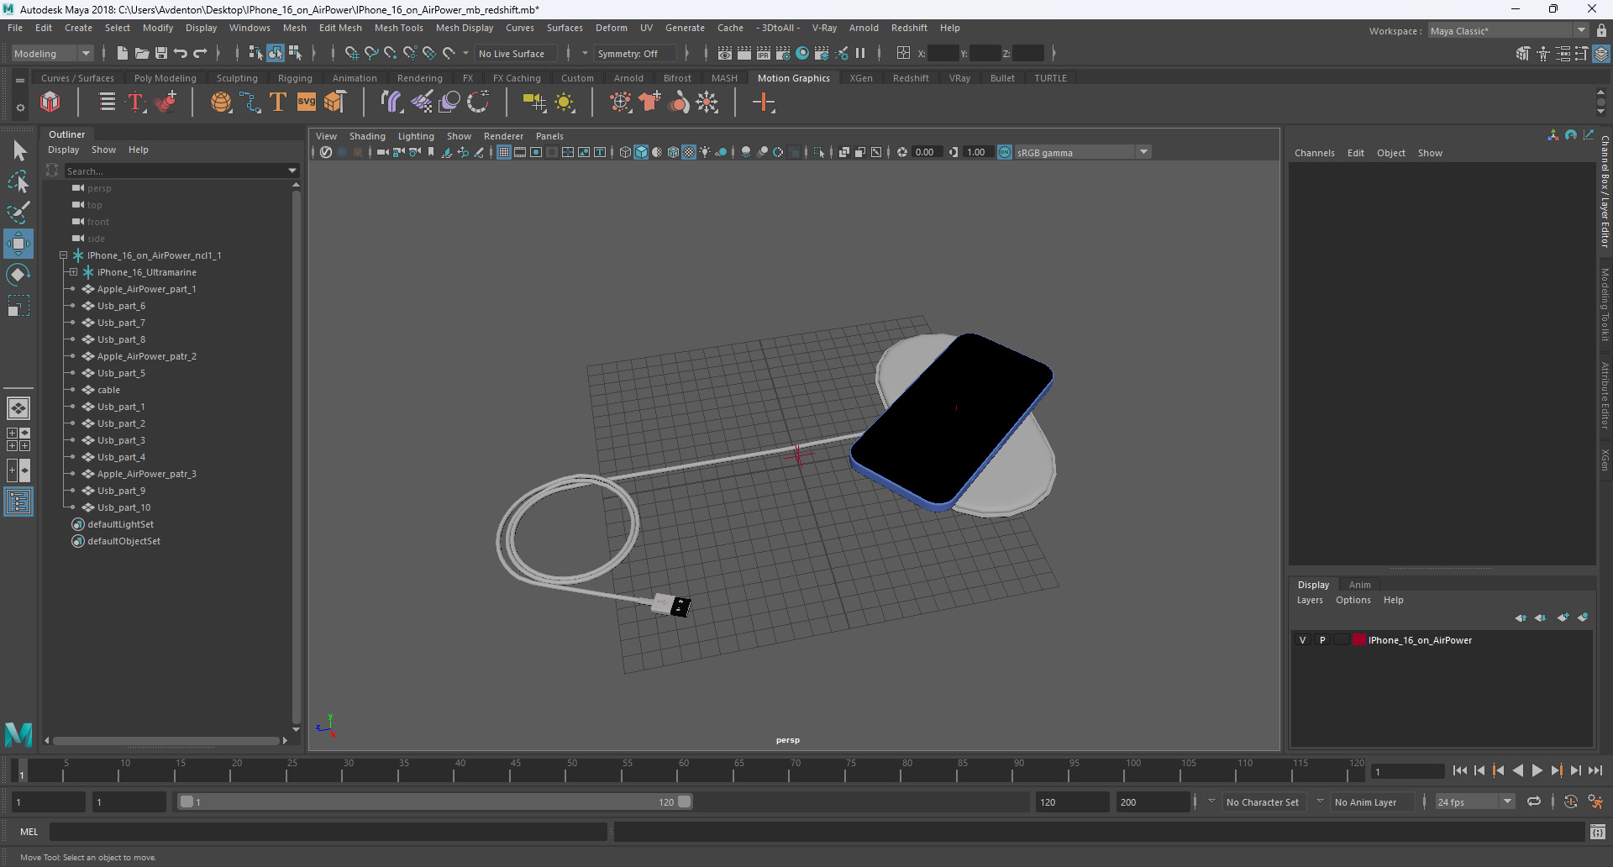The height and width of the screenshot is (867, 1613).
Task: Toggle P playback of IPhone_16_on_AirPower layer
Action: pos(1322,640)
